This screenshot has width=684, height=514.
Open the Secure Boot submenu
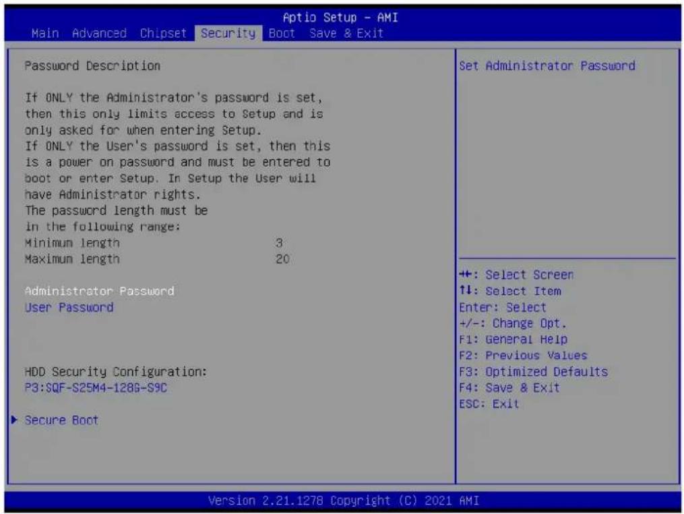(x=61, y=420)
